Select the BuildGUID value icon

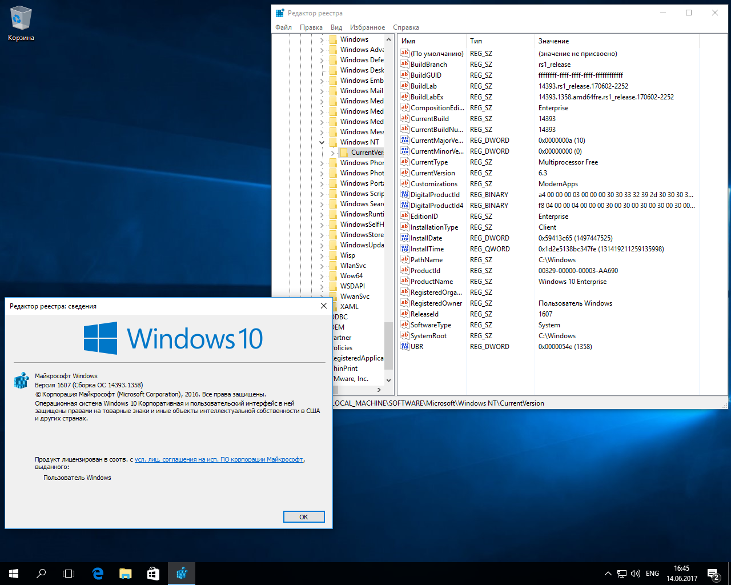coord(405,75)
